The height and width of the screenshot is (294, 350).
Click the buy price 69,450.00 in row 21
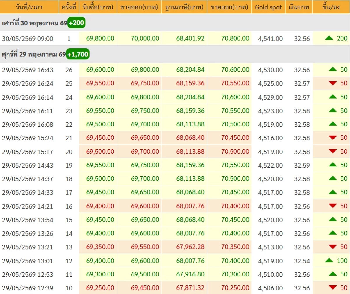coord(100,138)
